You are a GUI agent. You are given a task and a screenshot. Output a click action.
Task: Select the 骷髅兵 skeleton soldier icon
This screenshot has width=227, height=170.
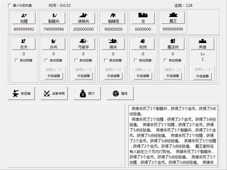coord(54,18)
